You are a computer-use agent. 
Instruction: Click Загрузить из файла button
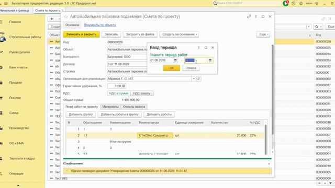tap(140, 34)
